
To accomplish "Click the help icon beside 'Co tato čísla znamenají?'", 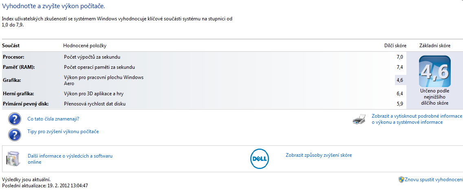I will click(15, 119).
